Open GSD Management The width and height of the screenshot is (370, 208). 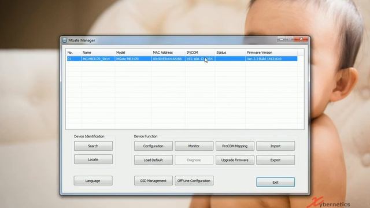click(153, 181)
